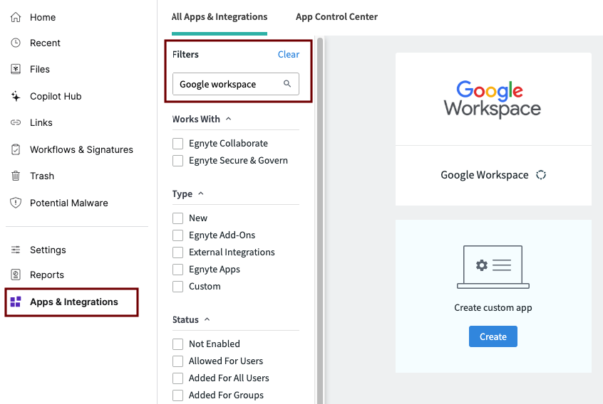This screenshot has height=404, width=603.
Task: Click the Apps & Integrations grid icon
Action: [x=16, y=302]
